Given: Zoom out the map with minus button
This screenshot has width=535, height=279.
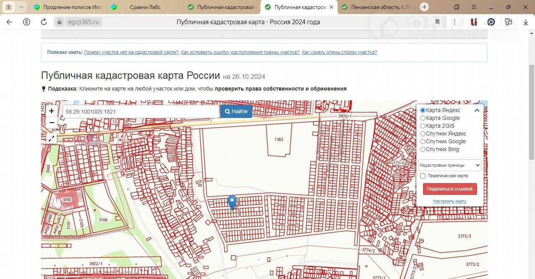Looking at the screenshot, I should (51, 123).
